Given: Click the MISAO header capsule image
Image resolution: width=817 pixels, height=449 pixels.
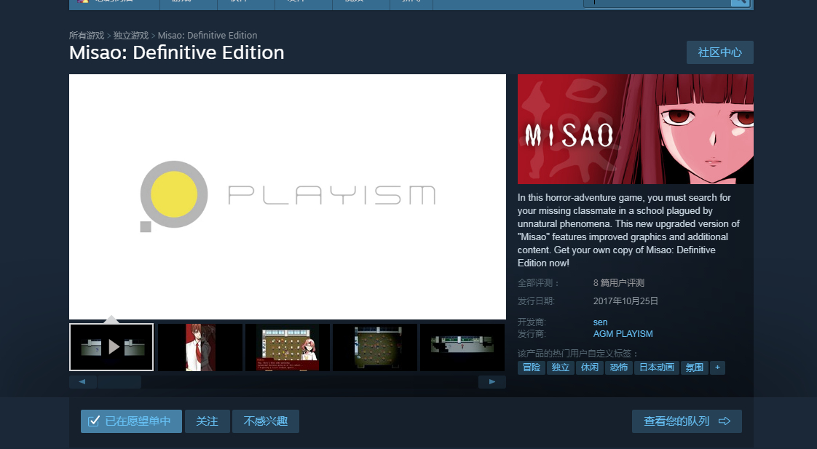Looking at the screenshot, I should [x=635, y=129].
